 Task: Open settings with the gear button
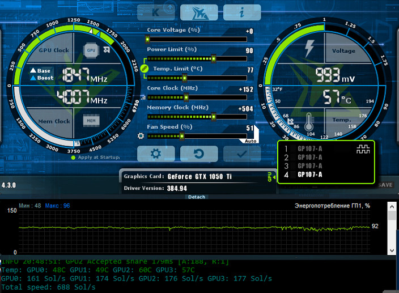(156, 154)
